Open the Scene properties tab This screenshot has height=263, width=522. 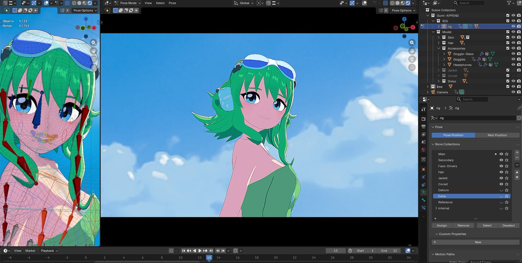pos(424,142)
